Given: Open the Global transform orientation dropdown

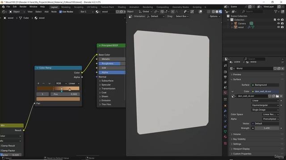Looking at the screenshot, I should tap(145, 12).
